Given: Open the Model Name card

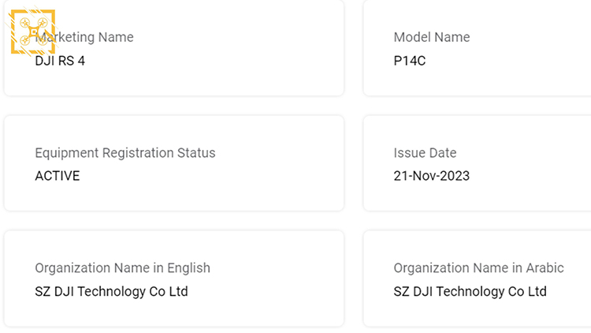Looking at the screenshot, I should 478,48.
